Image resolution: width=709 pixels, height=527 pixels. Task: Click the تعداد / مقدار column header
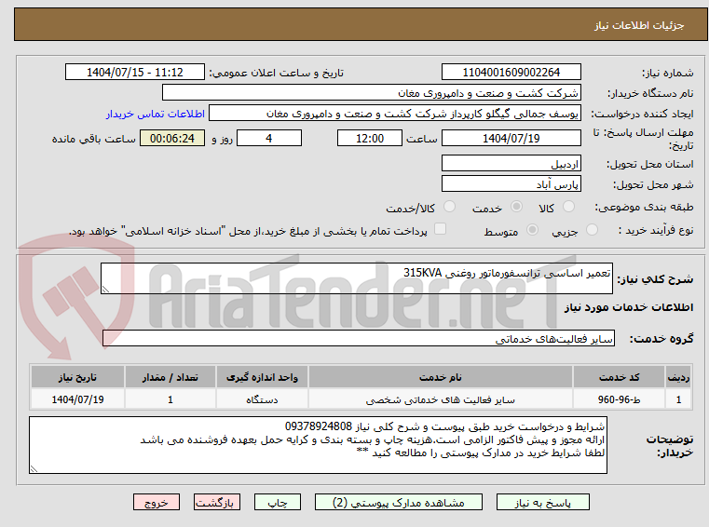170,377
